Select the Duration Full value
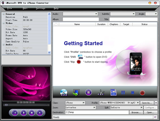 point(35,17)
